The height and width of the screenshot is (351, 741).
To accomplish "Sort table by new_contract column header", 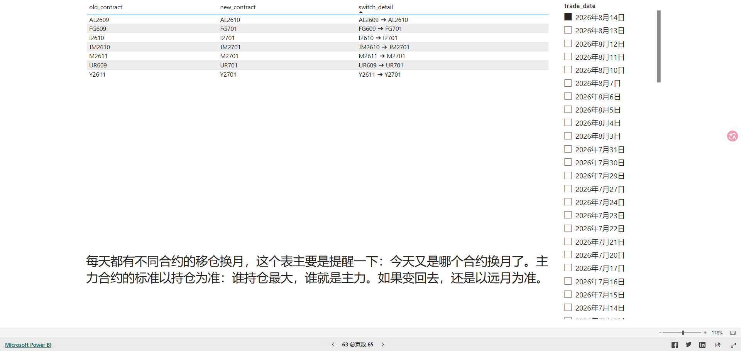I will pos(238,7).
